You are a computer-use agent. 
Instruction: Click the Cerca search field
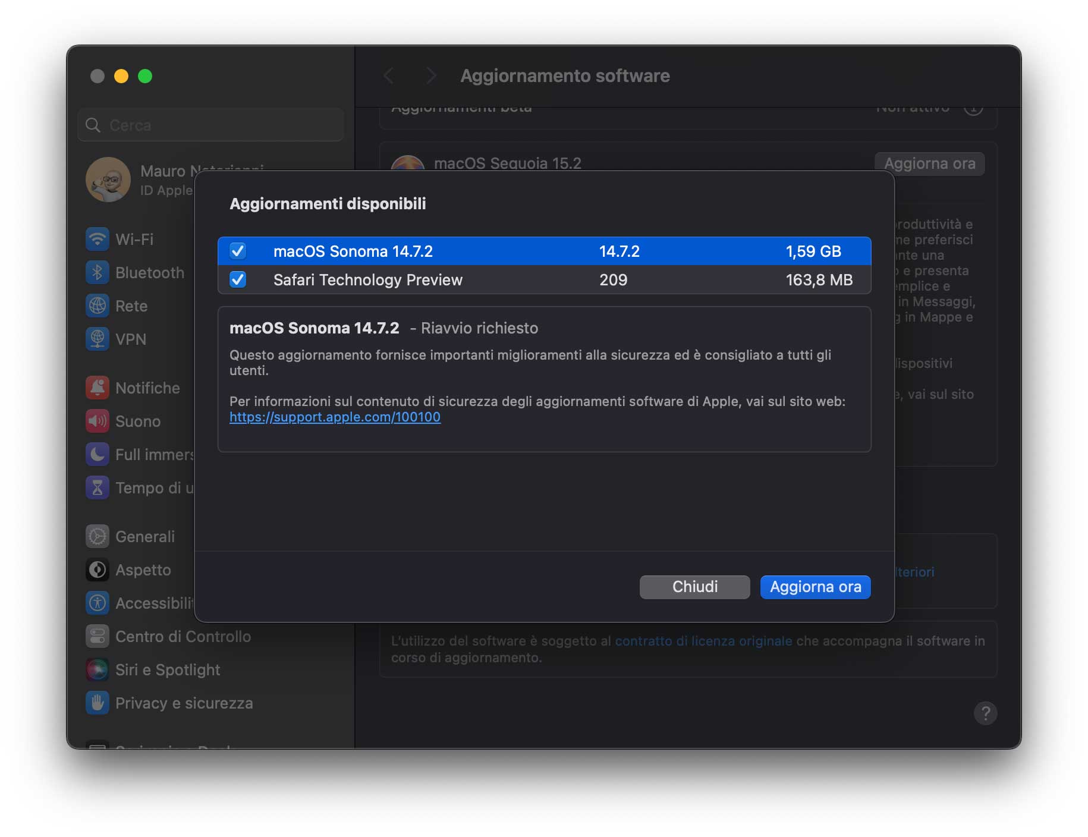pyautogui.click(x=210, y=125)
